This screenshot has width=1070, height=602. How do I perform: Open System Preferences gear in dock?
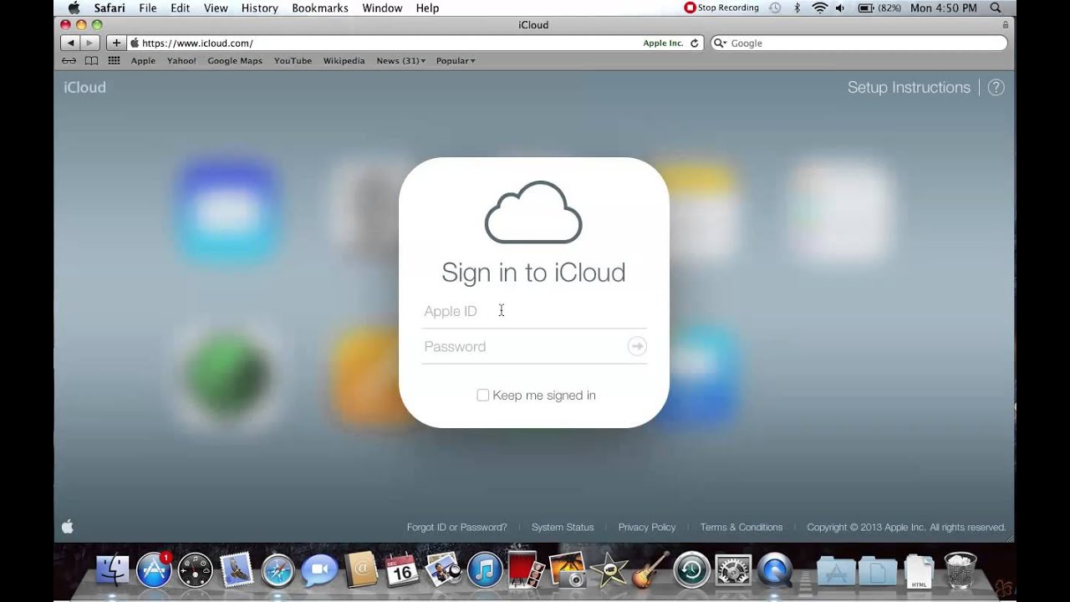click(x=733, y=571)
